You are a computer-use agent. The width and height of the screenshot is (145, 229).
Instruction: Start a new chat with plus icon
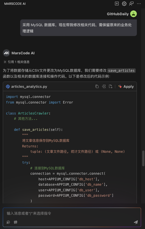(117, 4)
